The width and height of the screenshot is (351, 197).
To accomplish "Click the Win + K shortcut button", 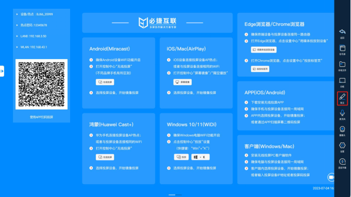I will click(200, 157).
